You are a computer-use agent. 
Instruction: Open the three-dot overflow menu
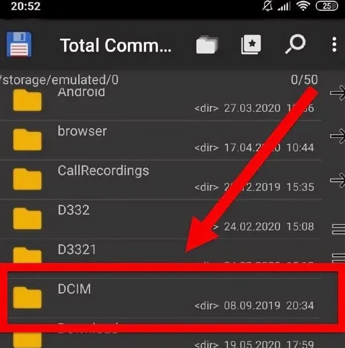[334, 44]
